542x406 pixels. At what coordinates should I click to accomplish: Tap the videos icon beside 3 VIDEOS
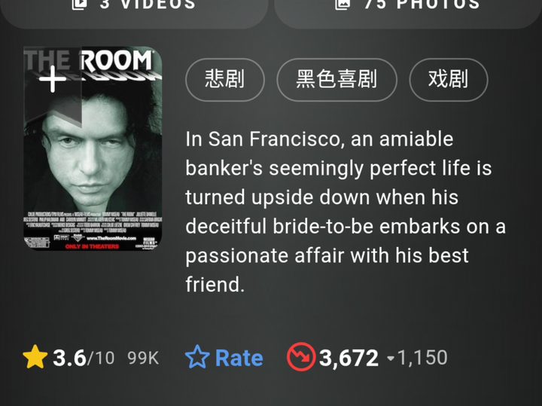coord(80,5)
